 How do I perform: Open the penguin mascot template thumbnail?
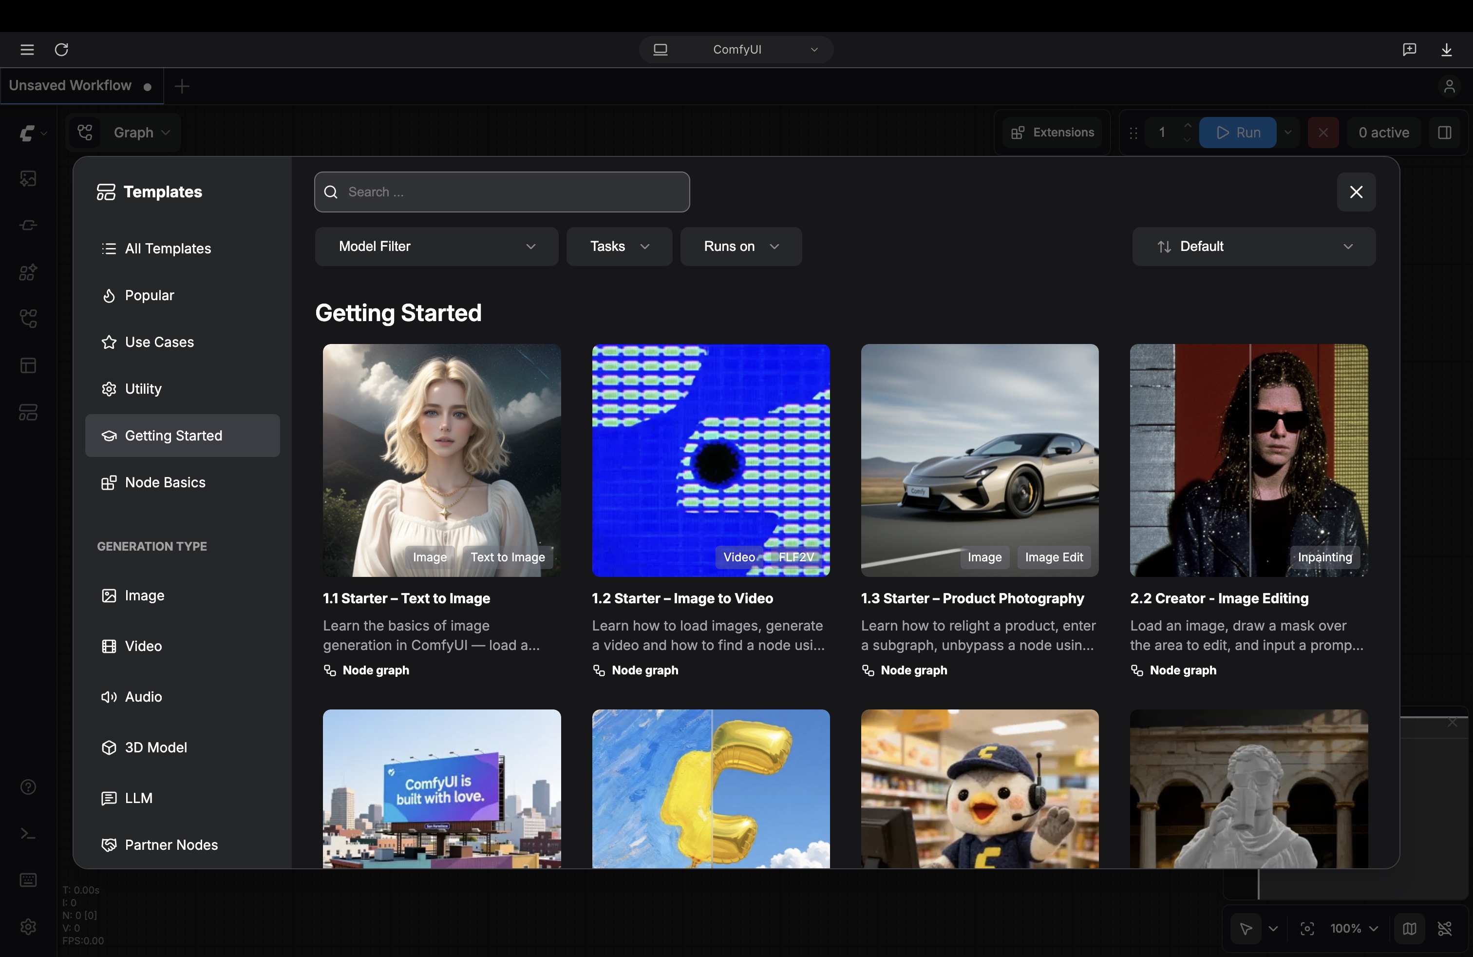coord(980,788)
